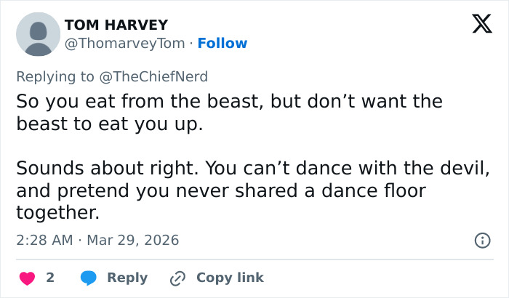Click the "beast to eat you up" line
509x298 pixels.
(108, 124)
